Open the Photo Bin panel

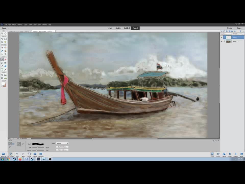coord(3,155)
